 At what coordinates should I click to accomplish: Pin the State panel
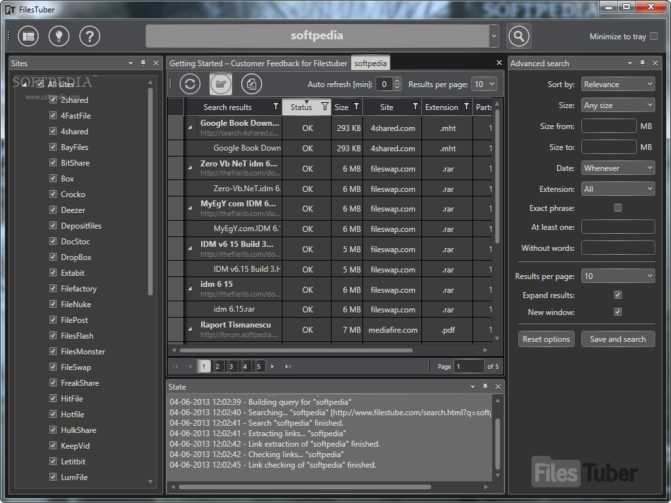[485, 386]
